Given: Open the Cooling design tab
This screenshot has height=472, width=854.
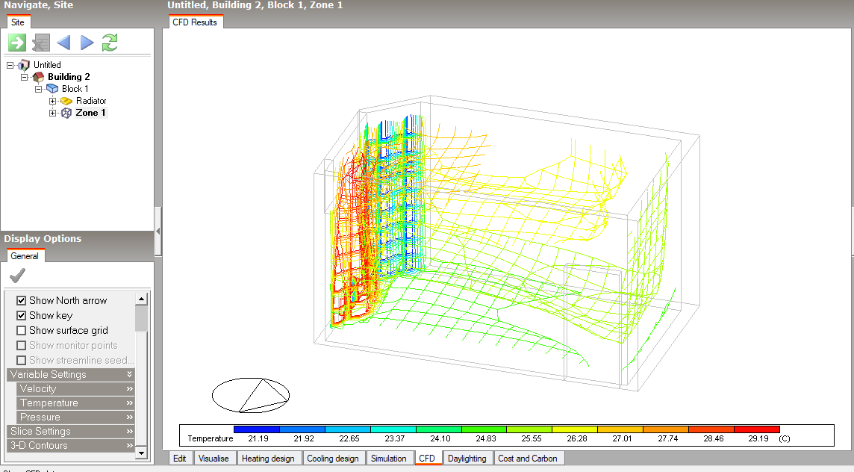Looking at the screenshot, I should [x=333, y=459].
